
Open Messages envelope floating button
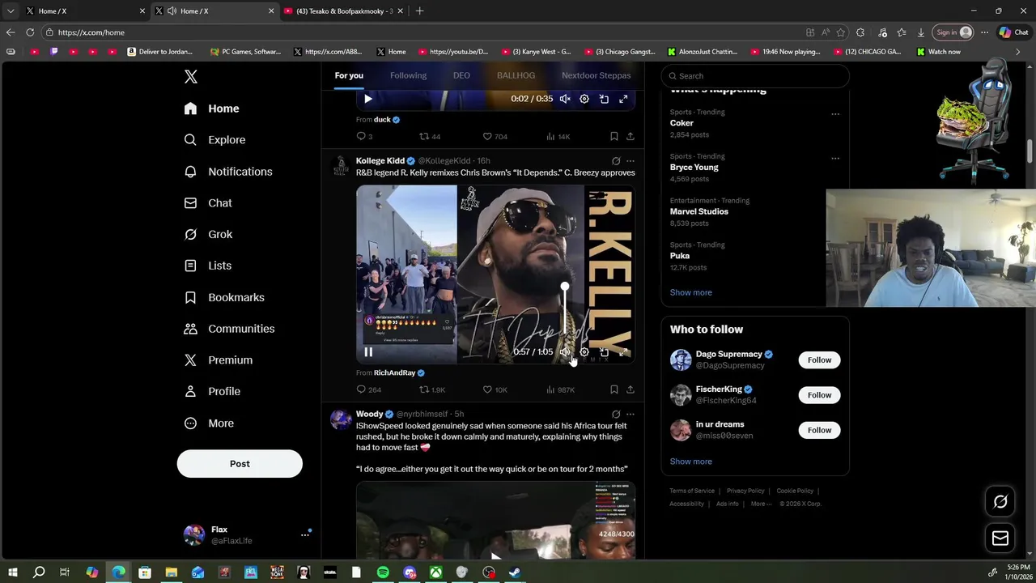(x=1000, y=538)
